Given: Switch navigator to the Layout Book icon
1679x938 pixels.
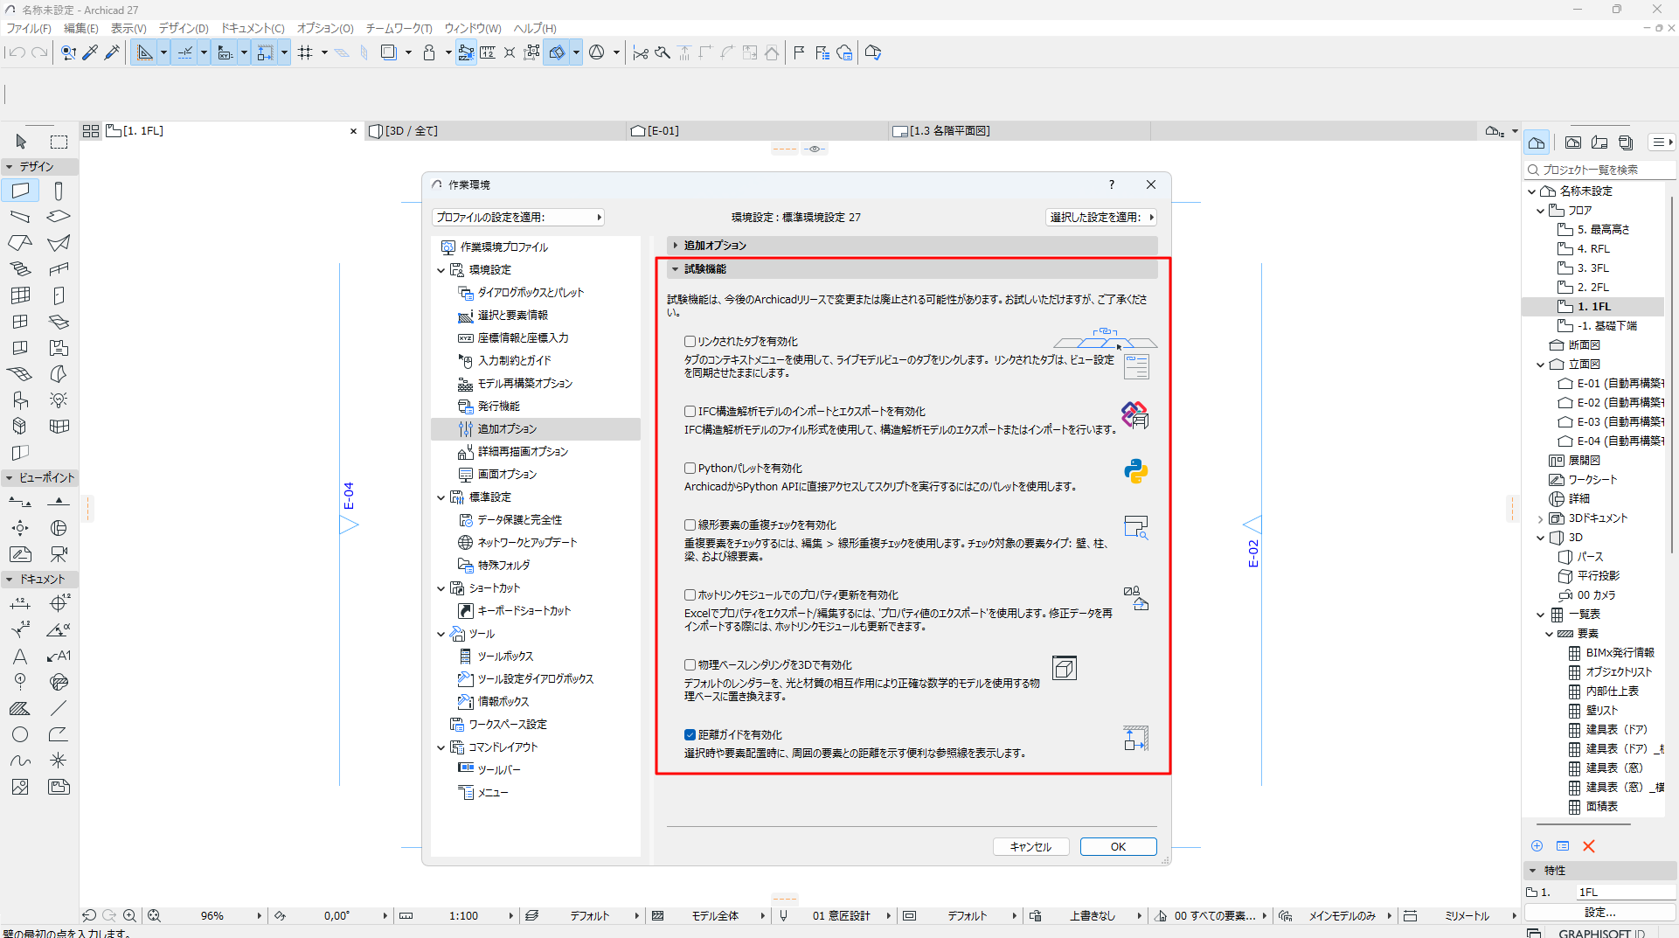Looking at the screenshot, I should tap(1599, 142).
